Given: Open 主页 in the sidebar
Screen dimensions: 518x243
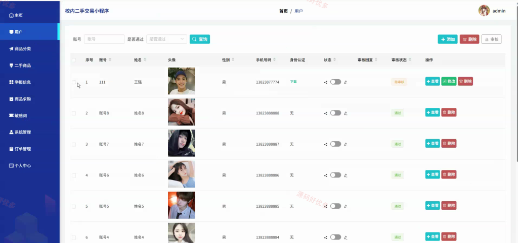Looking at the screenshot, I should [29, 15].
